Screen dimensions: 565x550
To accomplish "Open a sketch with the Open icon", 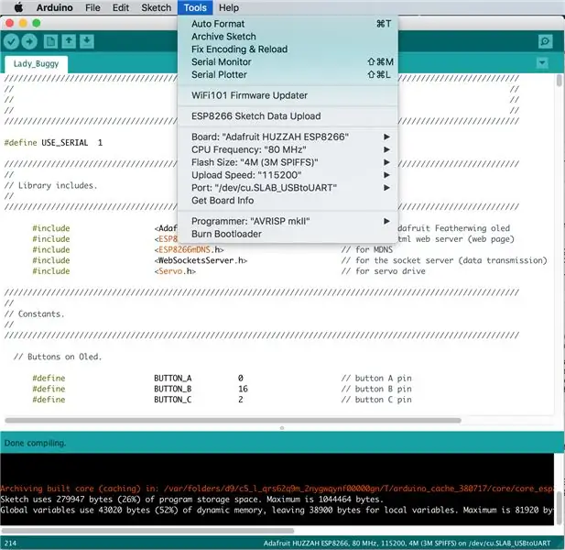I will click(x=69, y=41).
